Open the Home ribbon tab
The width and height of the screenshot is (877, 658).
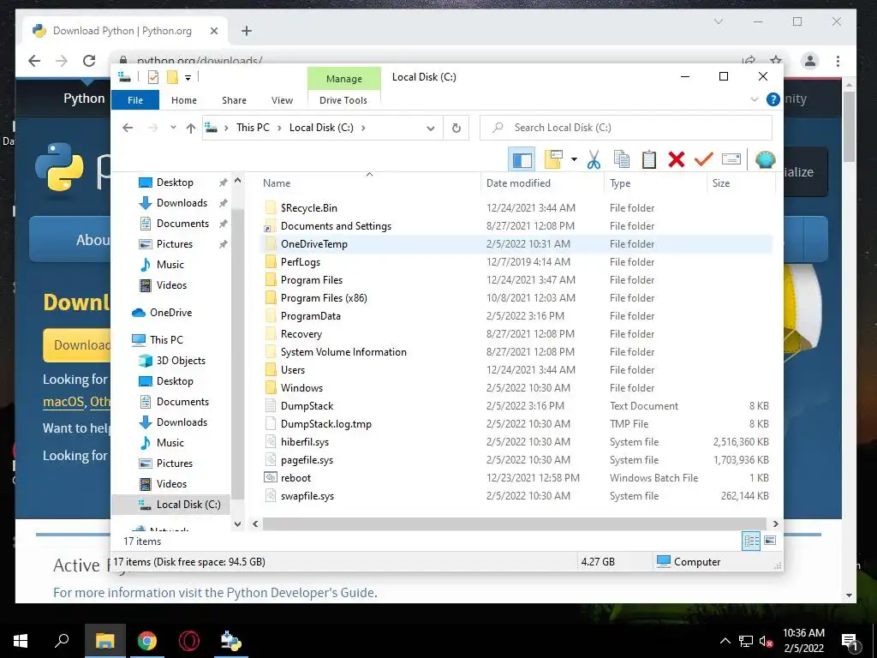184,100
